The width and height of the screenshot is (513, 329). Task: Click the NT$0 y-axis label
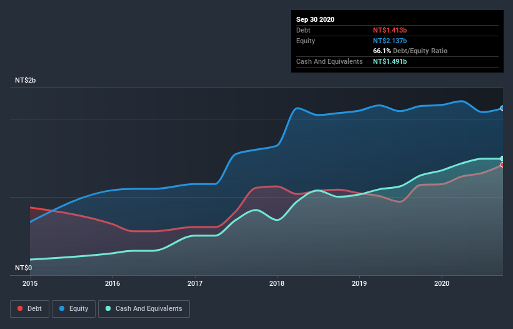pos(24,268)
